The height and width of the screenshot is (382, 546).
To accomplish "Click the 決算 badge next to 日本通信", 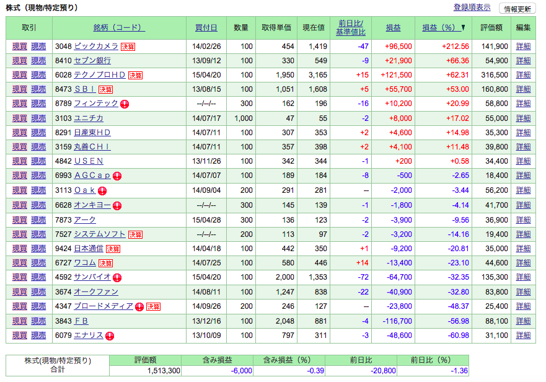I will 113,249.
